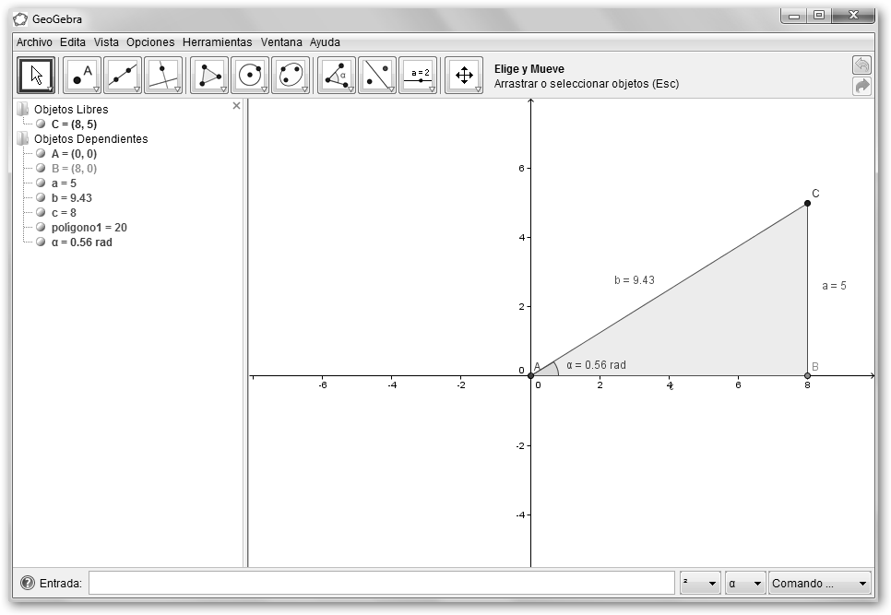Select the Elige y Mueve arrow tool
891x615 pixels.
tap(36, 76)
